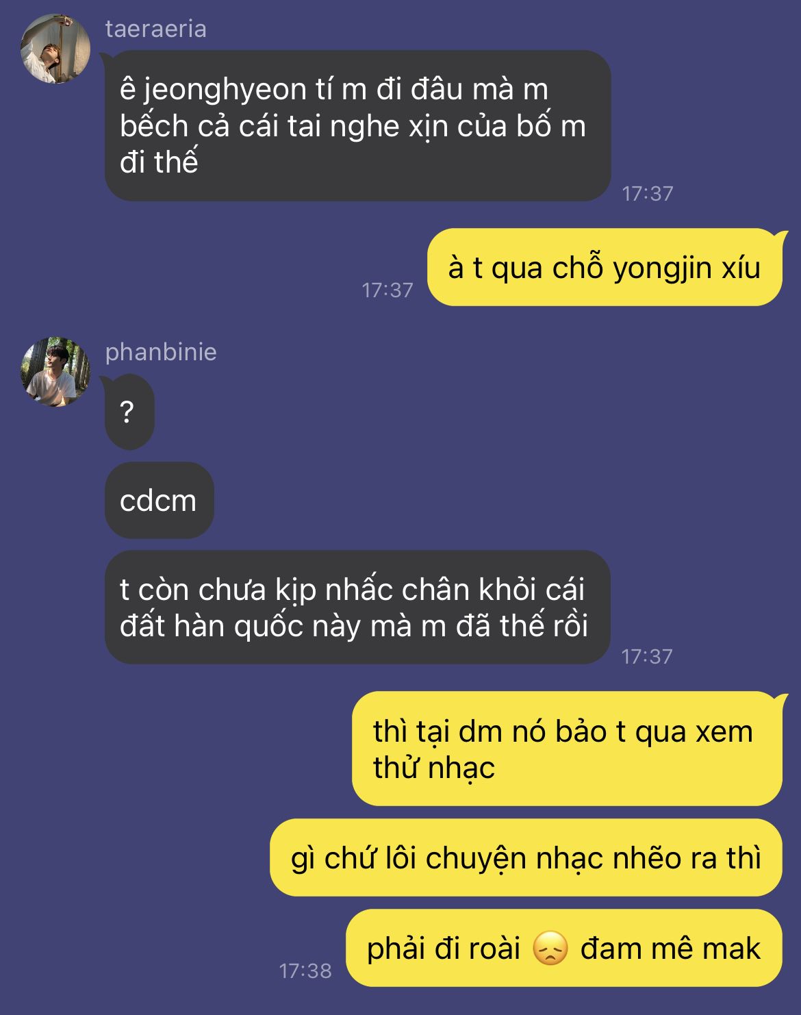Tap the sad face emoji in last message
801x1015 pixels.
(550, 949)
